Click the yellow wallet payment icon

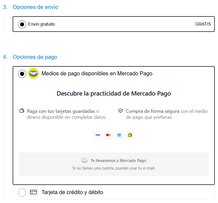pyautogui.click(x=130, y=135)
